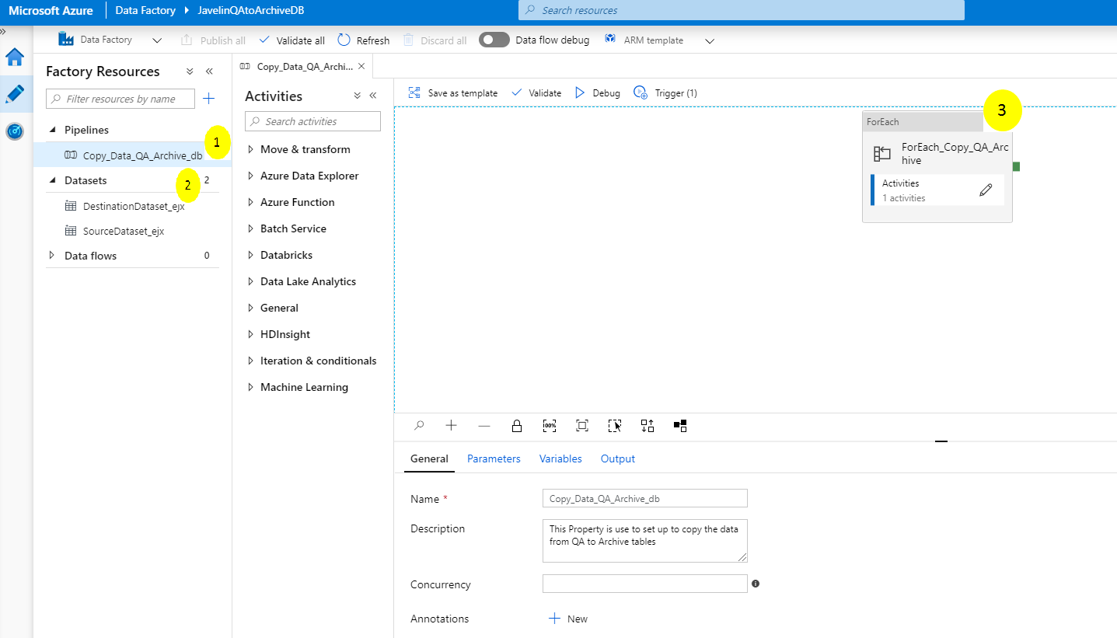Click auto align layout icon

pos(648,425)
